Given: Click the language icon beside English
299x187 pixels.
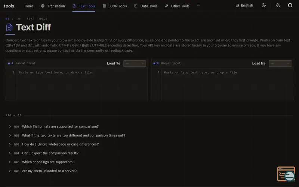Looking at the screenshot, I should pyautogui.click(x=237, y=5).
